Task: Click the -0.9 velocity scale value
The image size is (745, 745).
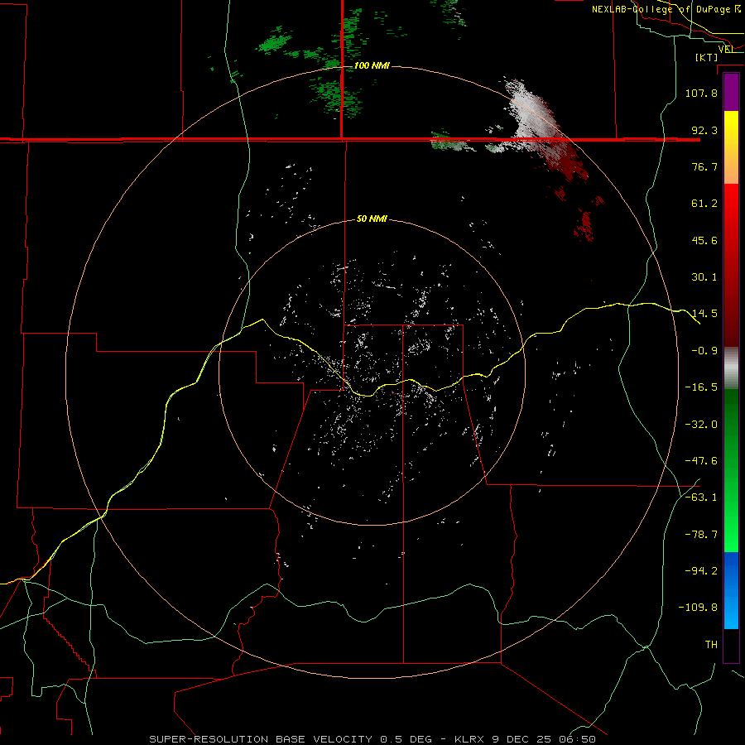Action: (704, 351)
